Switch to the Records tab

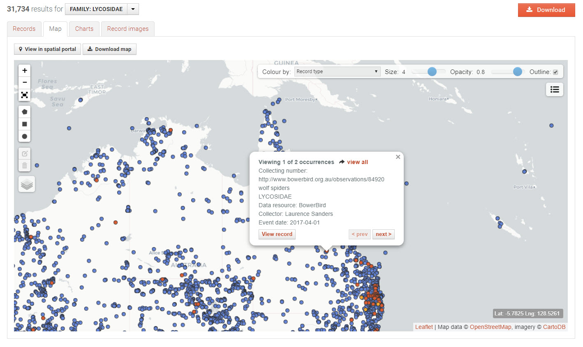(24, 29)
